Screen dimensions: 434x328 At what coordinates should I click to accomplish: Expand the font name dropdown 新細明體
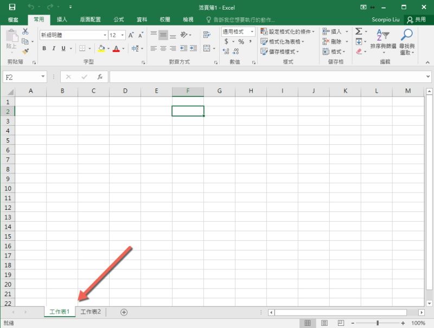tap(105, 35)
